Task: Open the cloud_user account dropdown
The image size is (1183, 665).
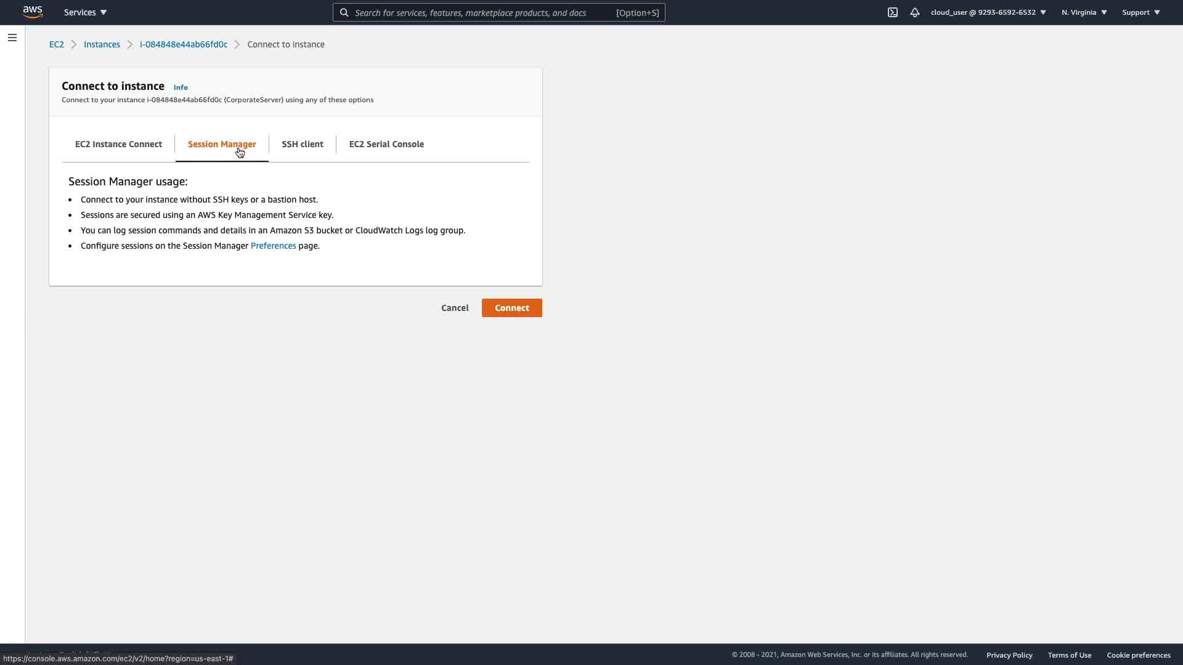Action: tap(988, 12)
